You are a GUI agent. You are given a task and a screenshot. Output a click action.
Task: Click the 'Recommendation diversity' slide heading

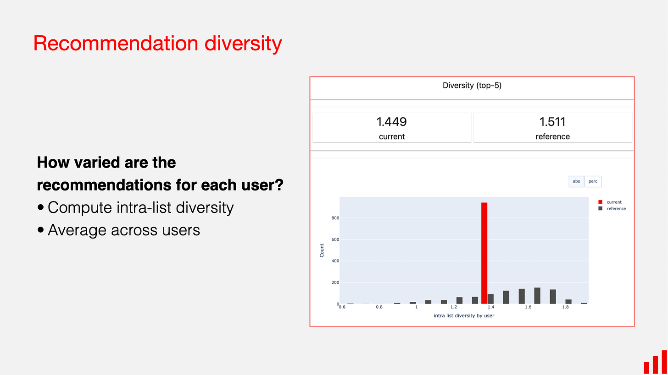coord(157,43)
